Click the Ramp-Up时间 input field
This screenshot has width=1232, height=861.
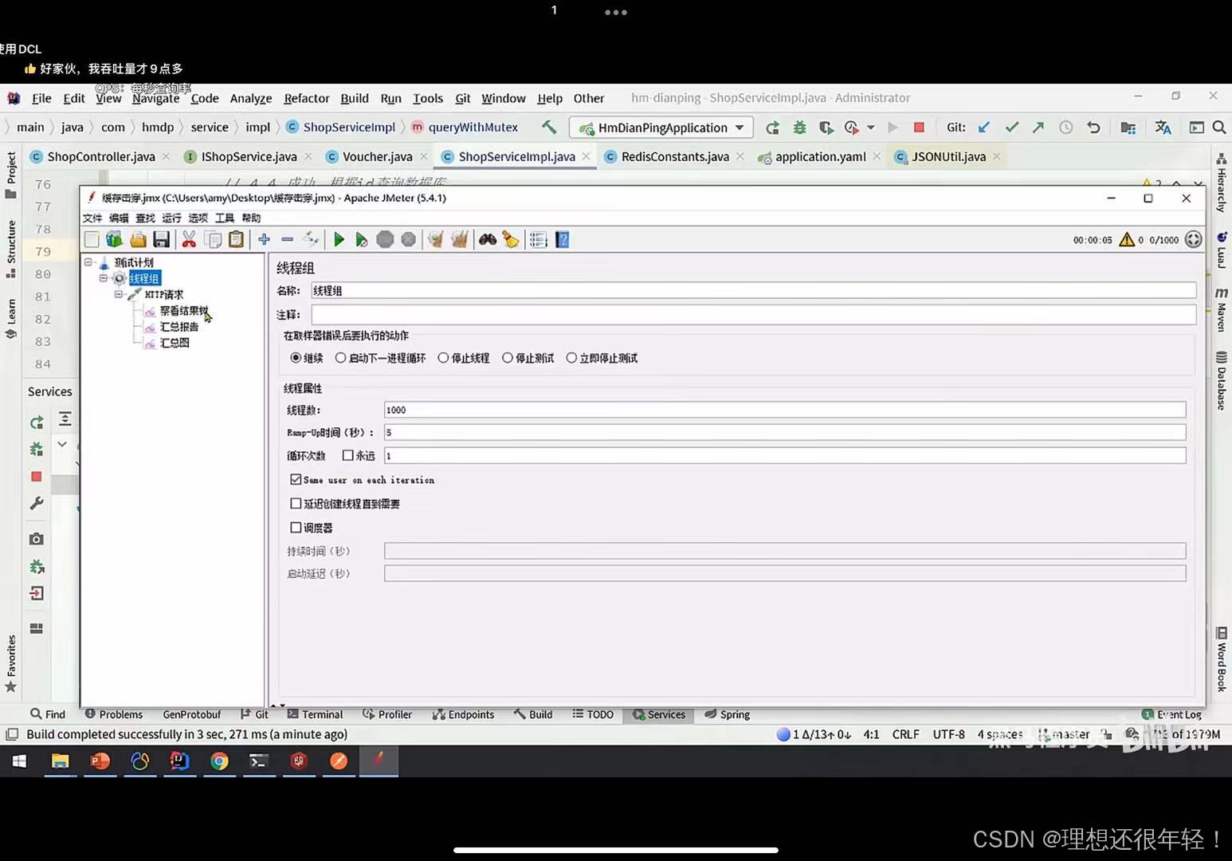click(784, 432)
